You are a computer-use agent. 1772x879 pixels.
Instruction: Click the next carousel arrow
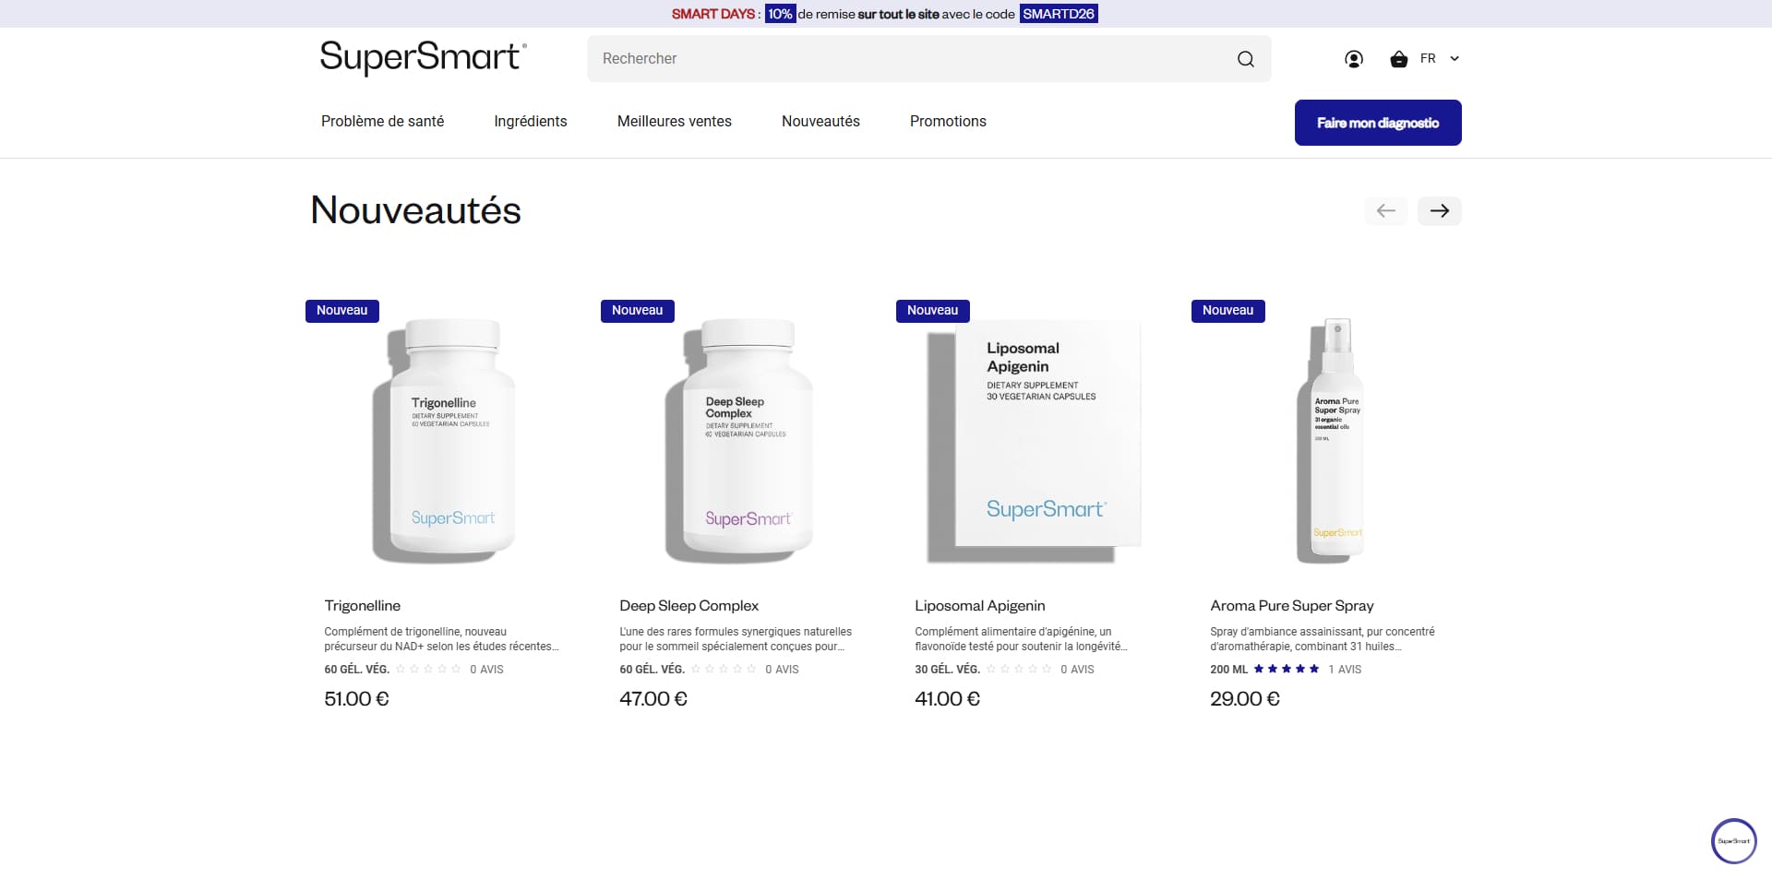click(1440, 211)
